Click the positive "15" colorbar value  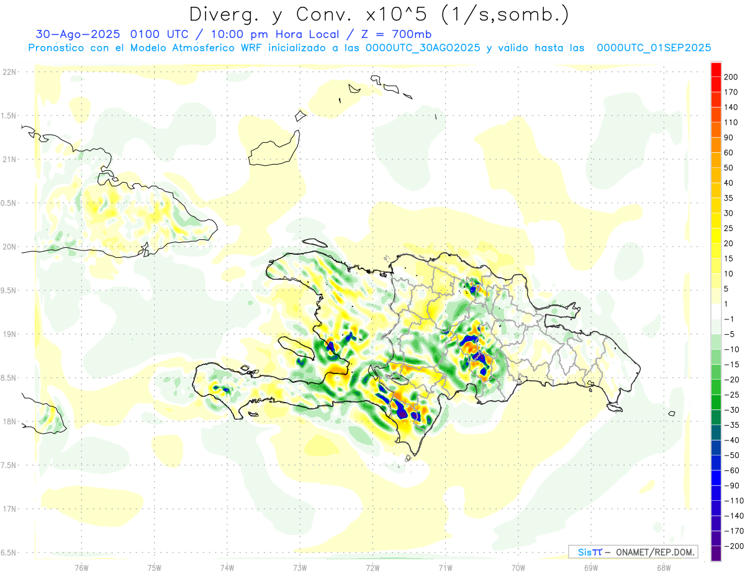[x=729, y=259]
